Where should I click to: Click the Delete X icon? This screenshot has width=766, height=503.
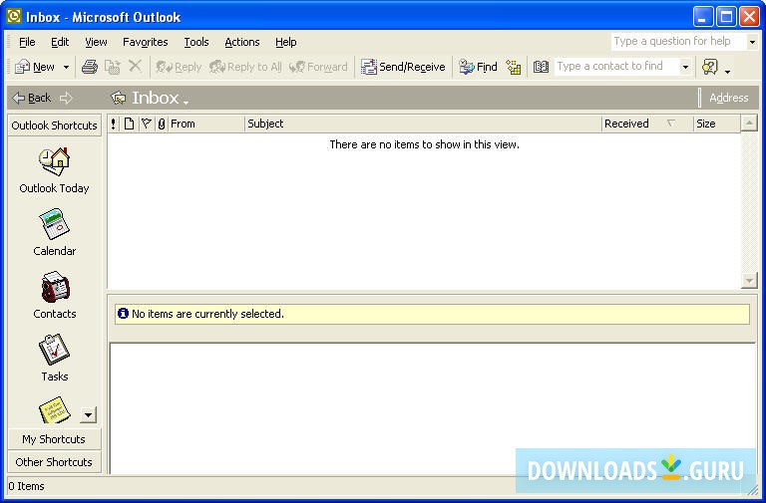135,67
